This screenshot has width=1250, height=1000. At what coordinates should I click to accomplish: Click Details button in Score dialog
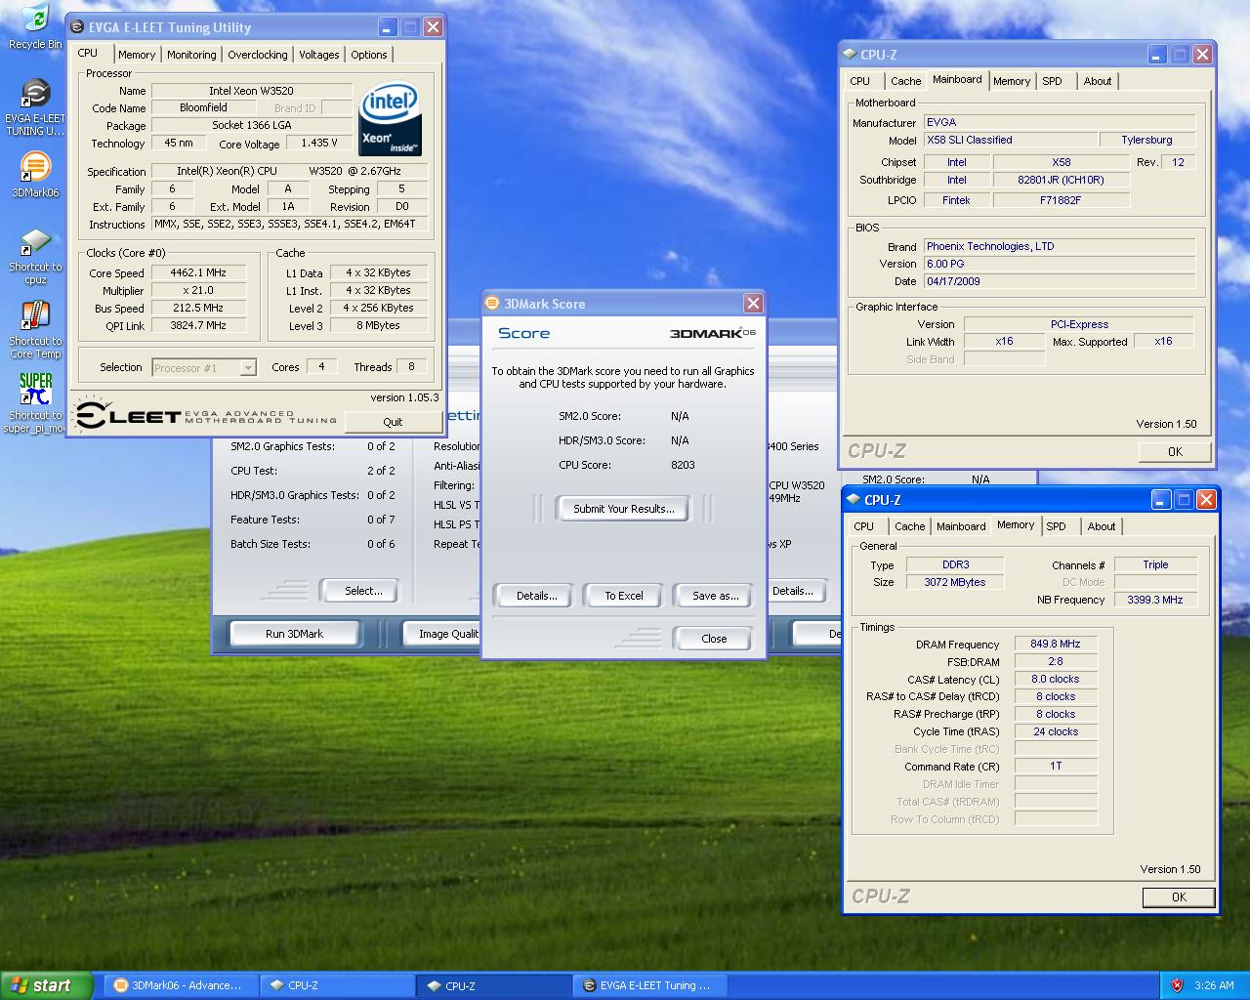pos(537,596)
